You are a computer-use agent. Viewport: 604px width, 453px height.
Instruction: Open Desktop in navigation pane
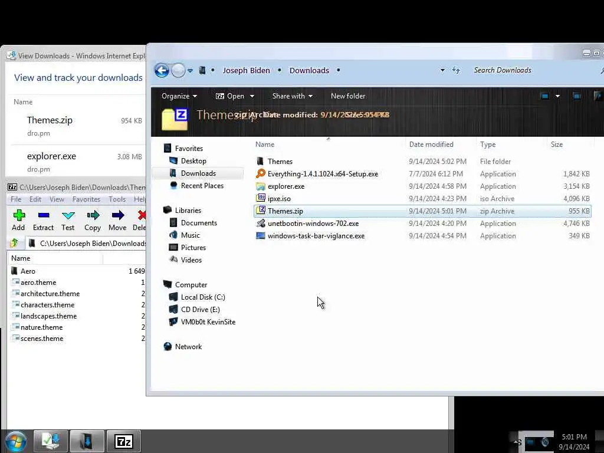[193, 160]
